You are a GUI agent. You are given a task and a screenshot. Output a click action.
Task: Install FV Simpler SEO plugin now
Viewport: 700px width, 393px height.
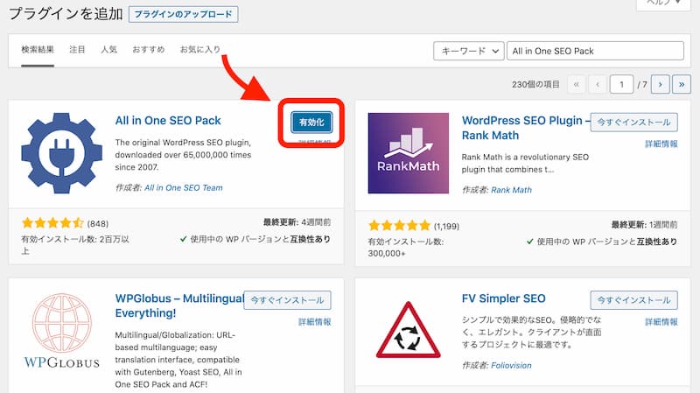633,300
